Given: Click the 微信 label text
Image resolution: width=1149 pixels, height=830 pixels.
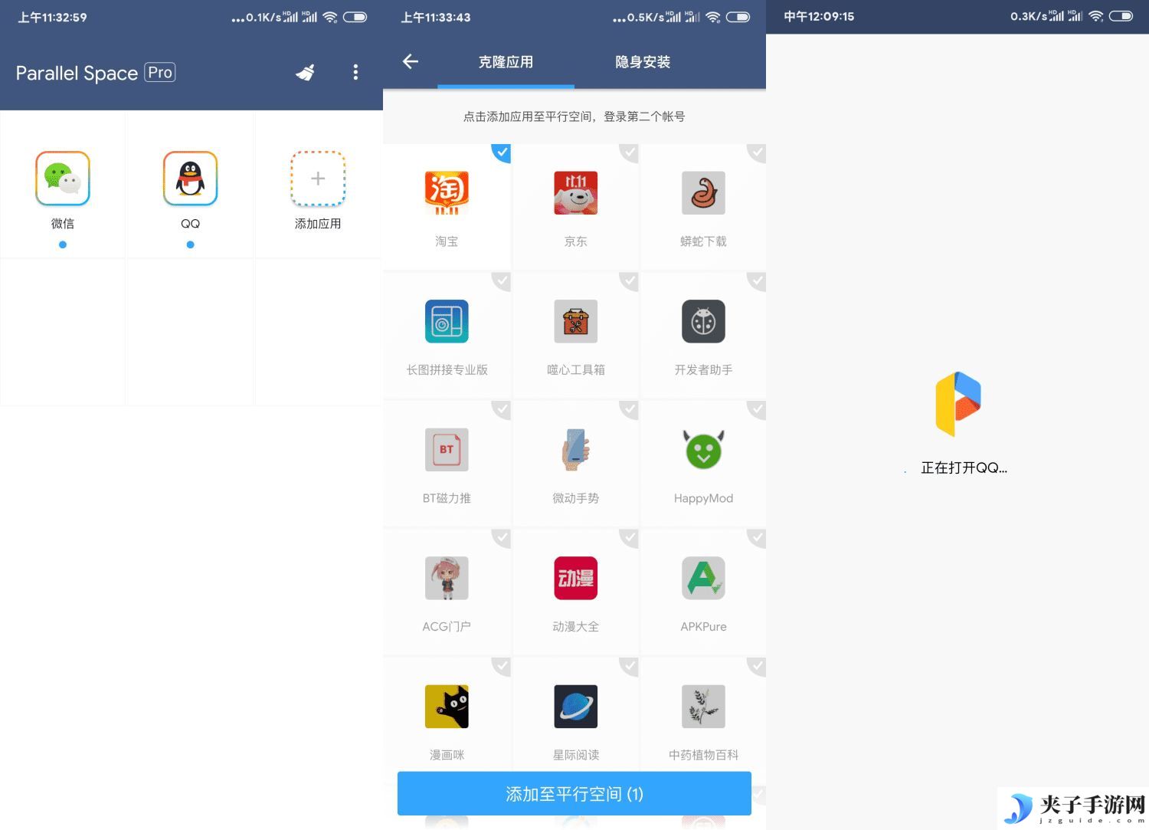Looking at the screenshot, I should [x=63, y=224].
